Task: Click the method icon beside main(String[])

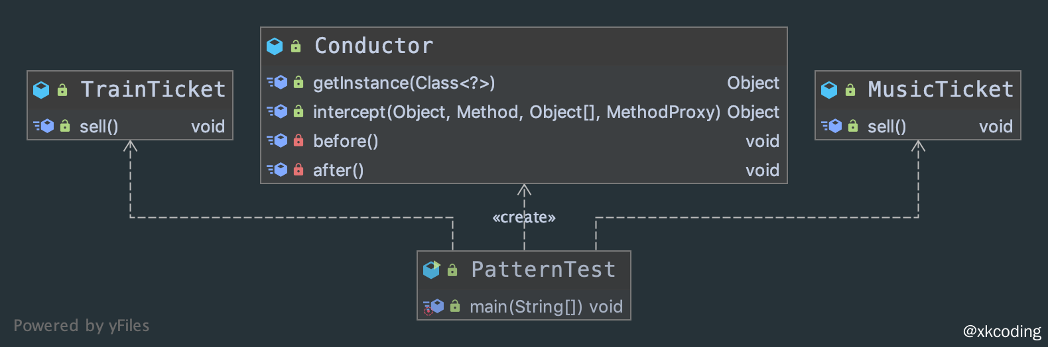Action: tap(433, 307)
